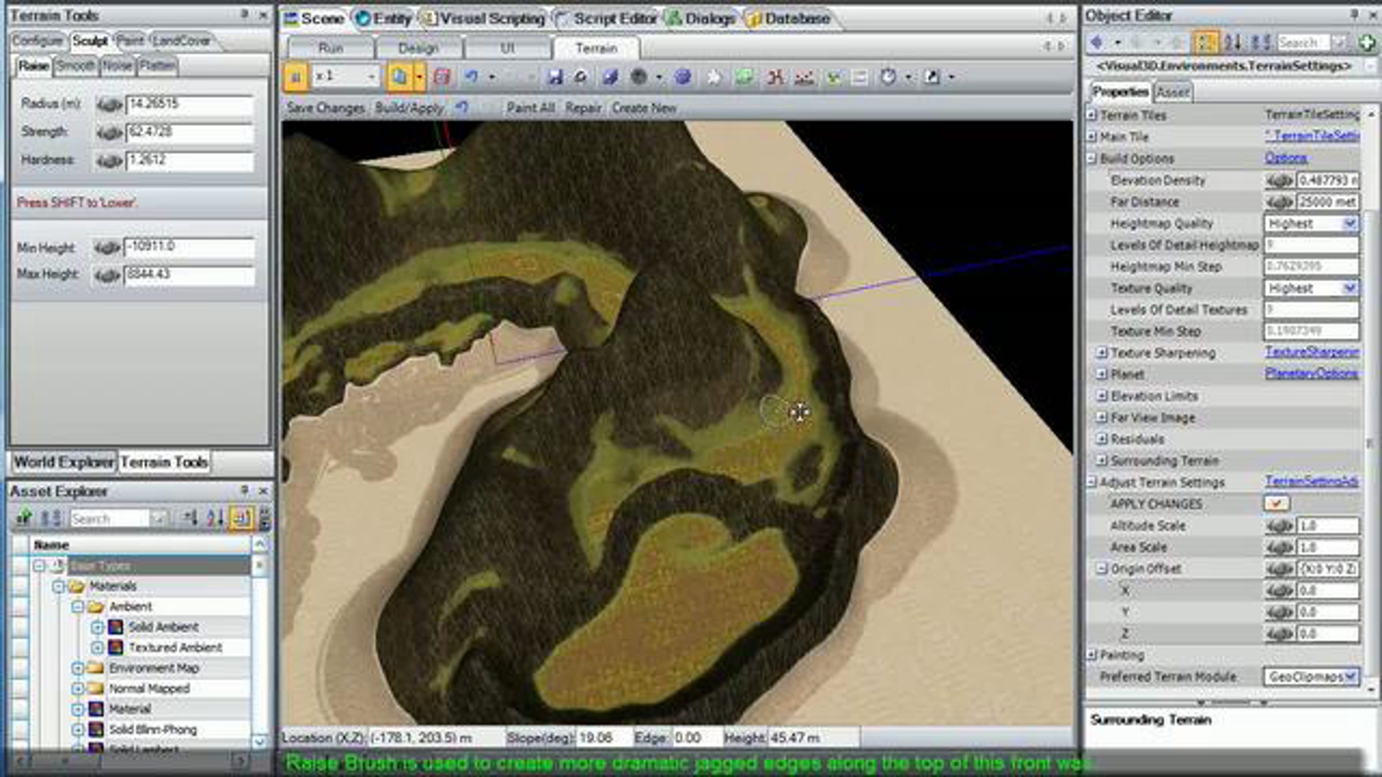
Task: Toggle the pause button in scene toolbar
Action: click(296, 77)
